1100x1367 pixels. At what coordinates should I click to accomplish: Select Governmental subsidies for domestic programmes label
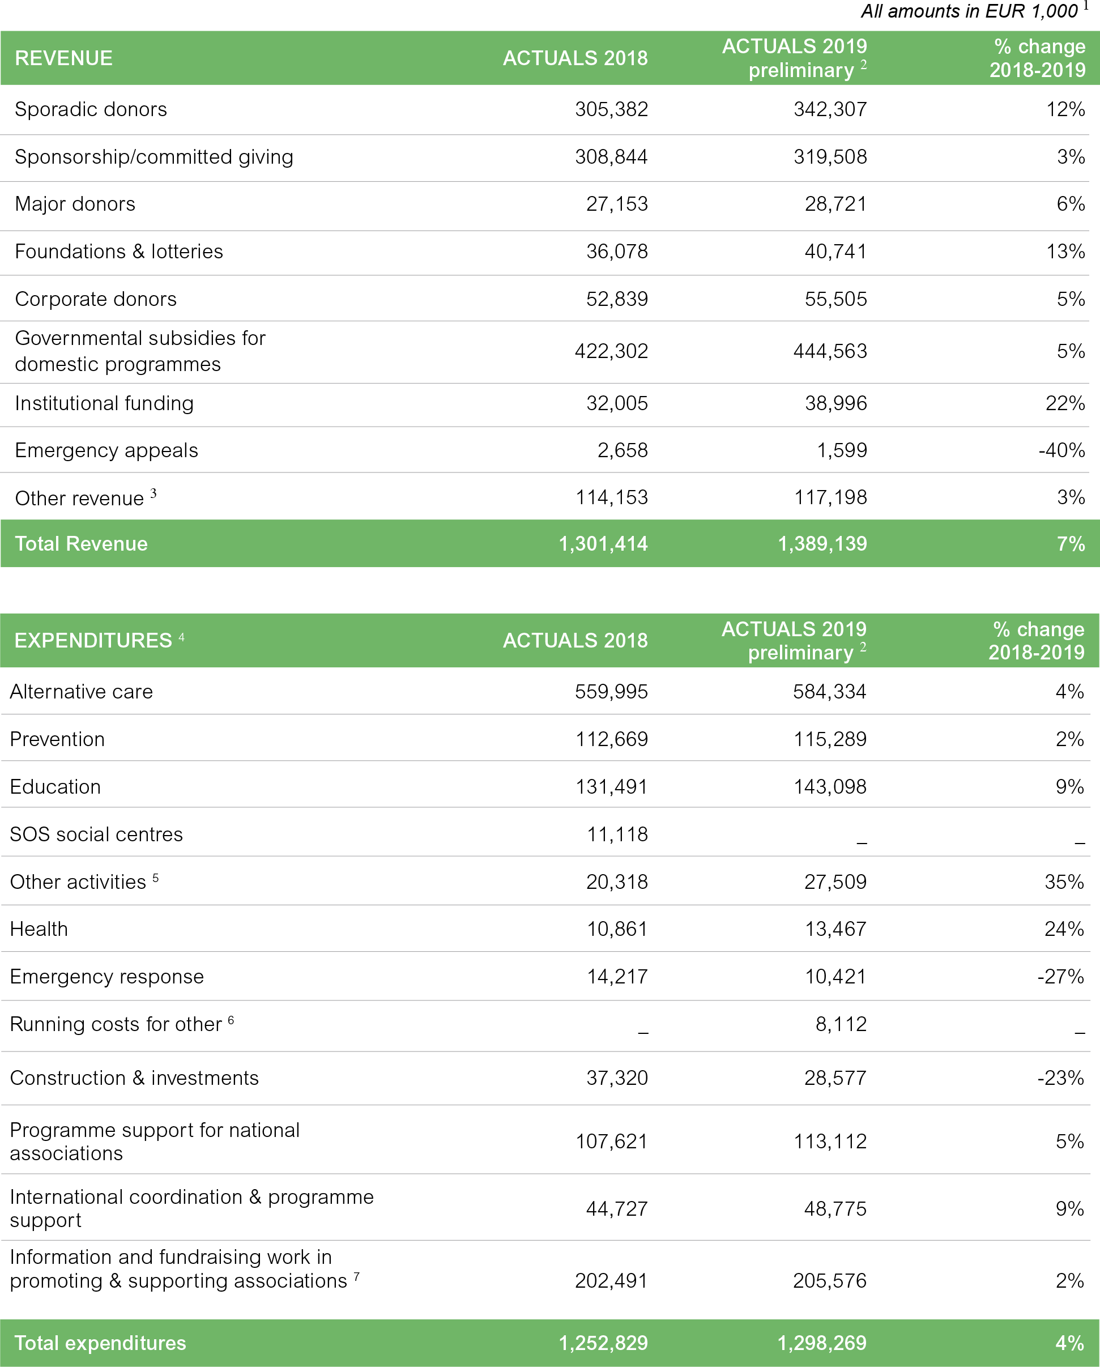[139, 351]
